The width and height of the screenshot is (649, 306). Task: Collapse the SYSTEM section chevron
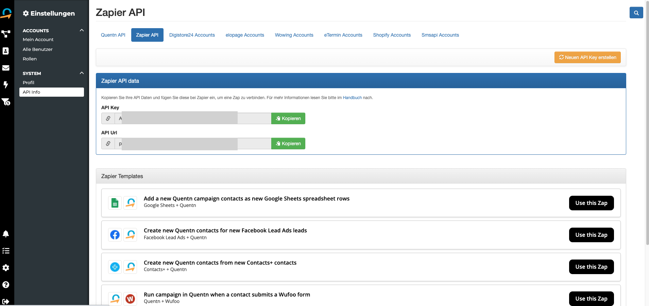tap(82, 73)
